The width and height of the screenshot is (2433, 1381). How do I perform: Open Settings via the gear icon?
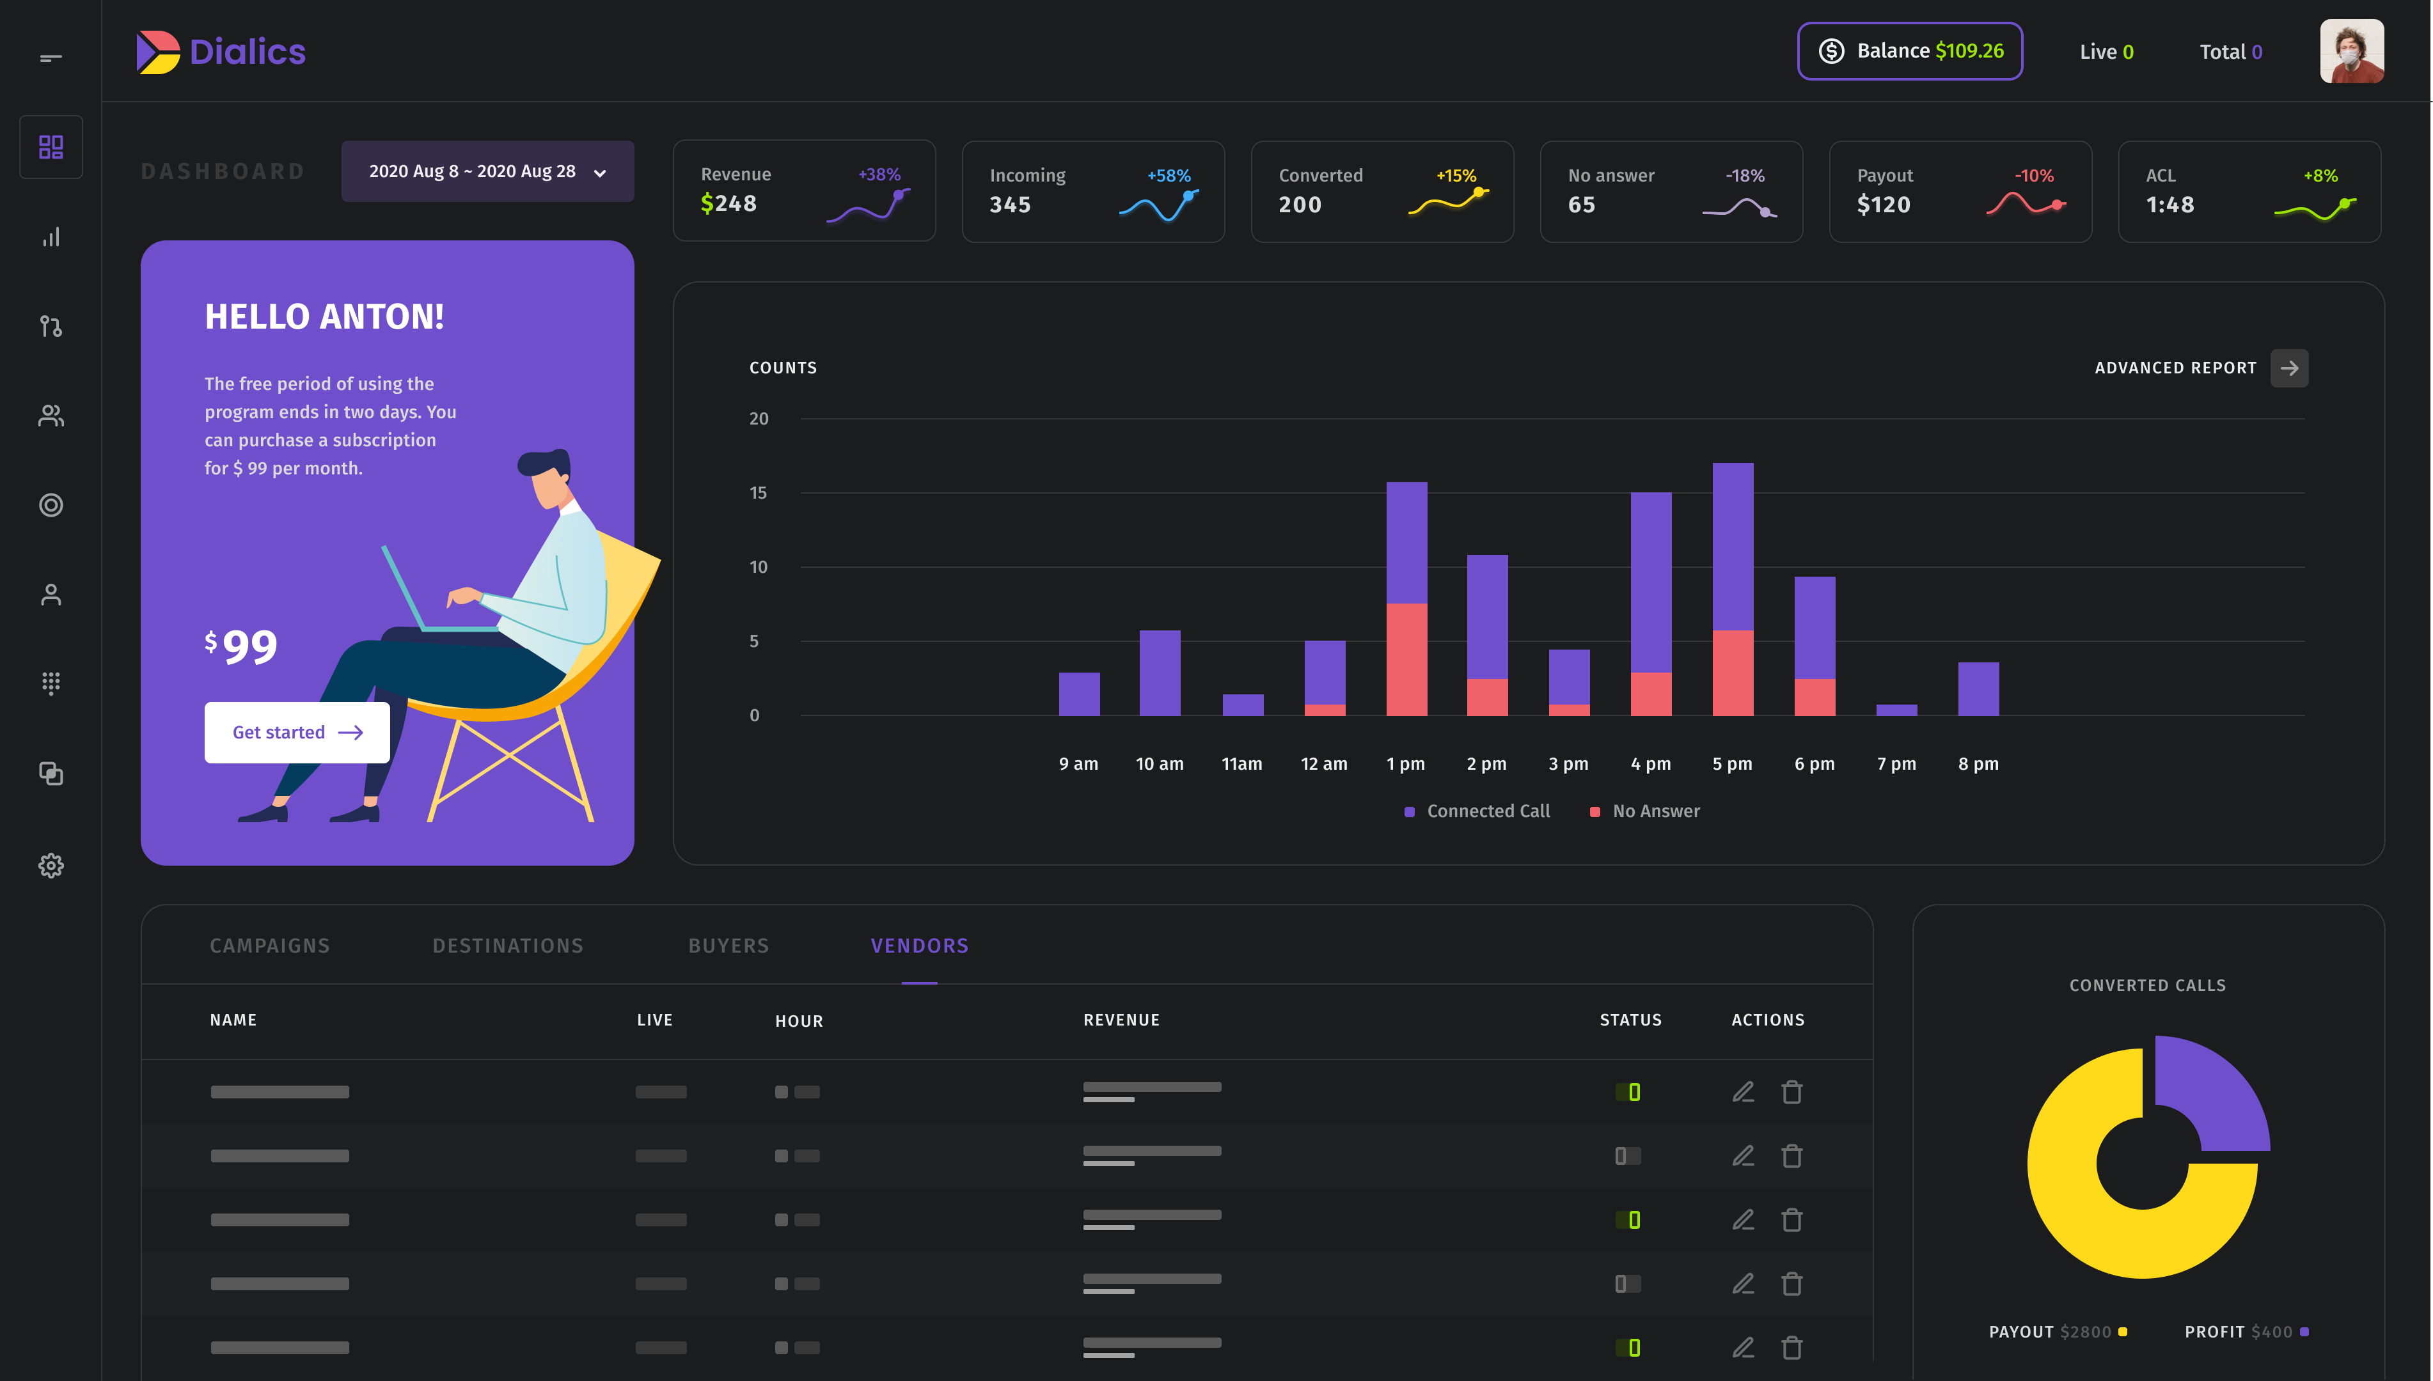(51, 865)
